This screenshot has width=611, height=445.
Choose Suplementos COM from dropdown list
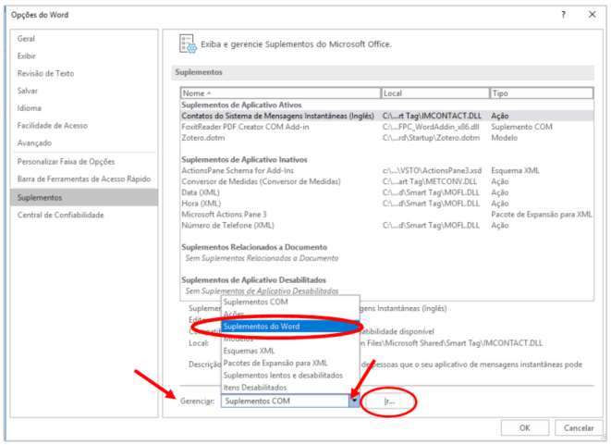(x=290, y=302)
